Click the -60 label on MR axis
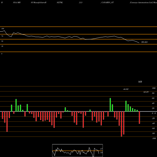 pyautogui.click(x=153, y=128)
